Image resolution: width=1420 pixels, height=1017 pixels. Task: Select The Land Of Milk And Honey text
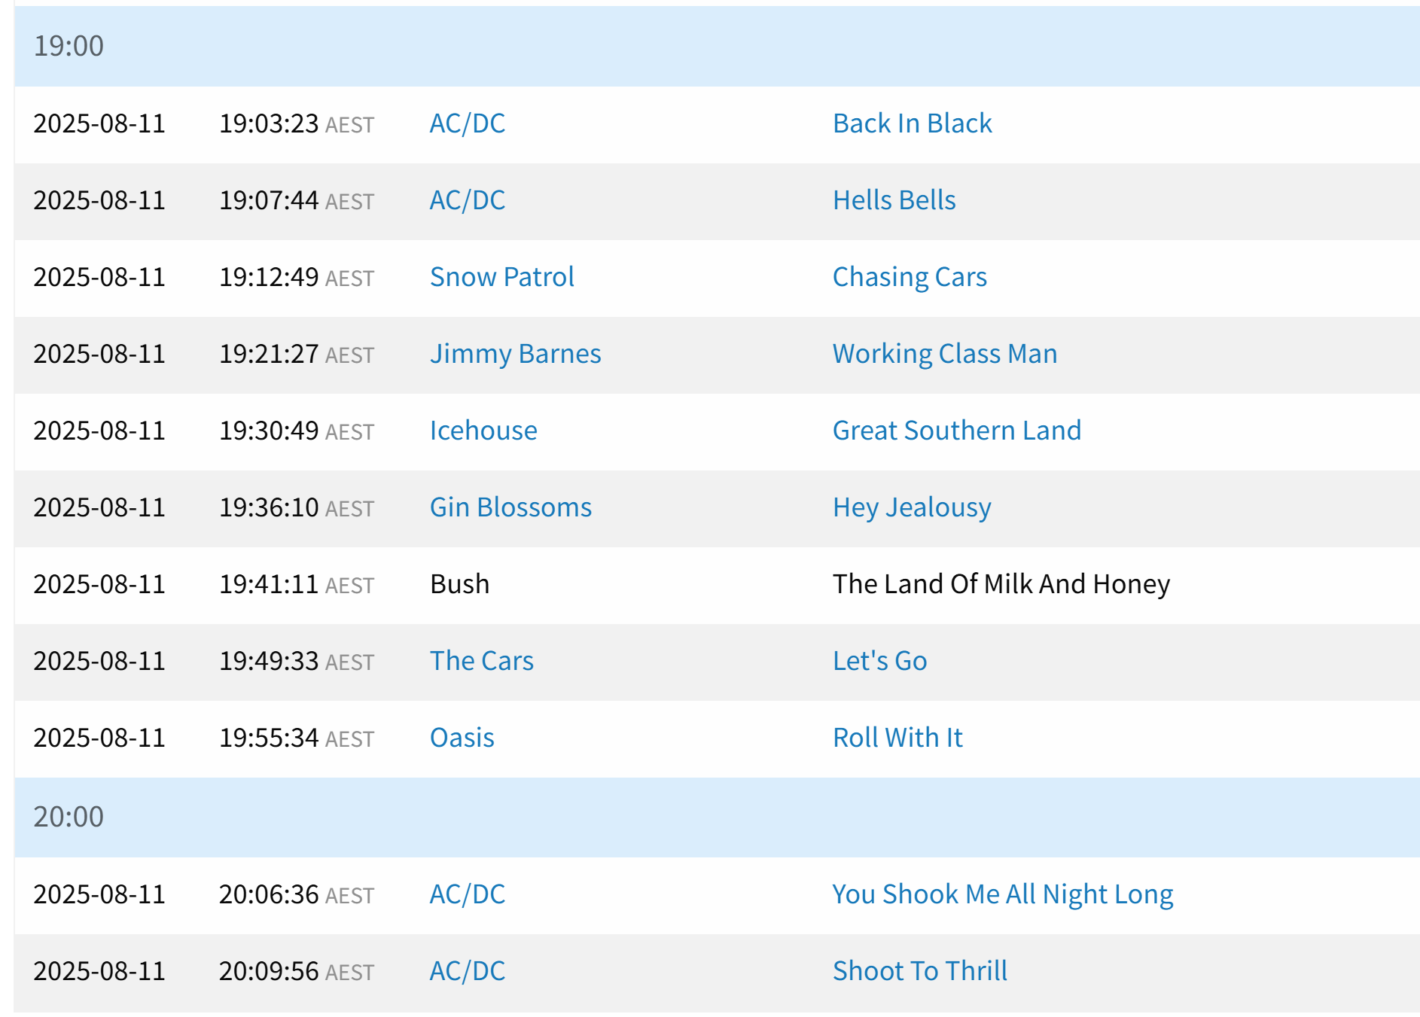[x=1001, y=584]
